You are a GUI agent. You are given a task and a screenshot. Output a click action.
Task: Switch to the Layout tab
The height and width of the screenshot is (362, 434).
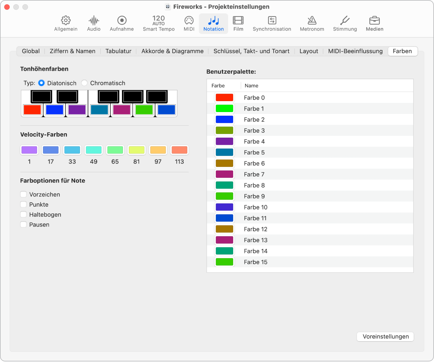pos(309,51)
